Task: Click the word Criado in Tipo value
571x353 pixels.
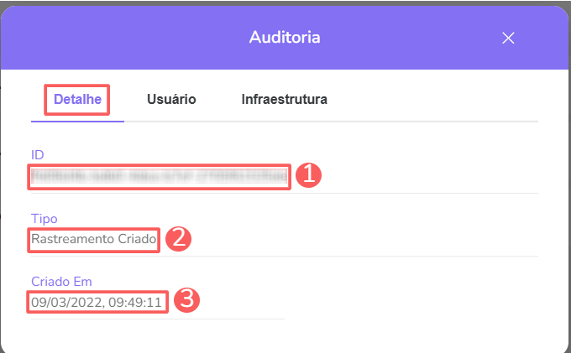Action: click(136, 239)
